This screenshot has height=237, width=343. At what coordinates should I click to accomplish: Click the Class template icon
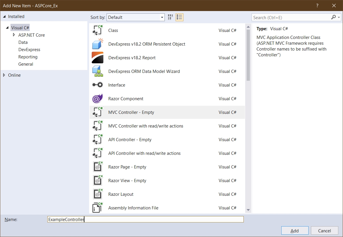pyautogui.click(x=97, y=30)
